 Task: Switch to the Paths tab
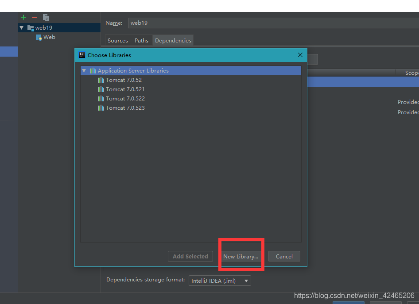[x=141, y=40]
